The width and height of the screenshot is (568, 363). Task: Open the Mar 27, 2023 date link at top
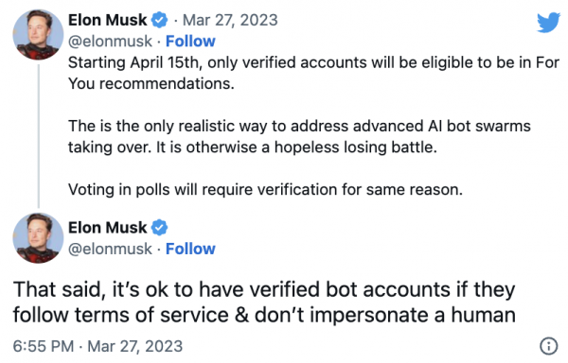(230, 20)
